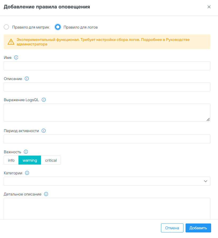Set importance to info

pos(11,160)
